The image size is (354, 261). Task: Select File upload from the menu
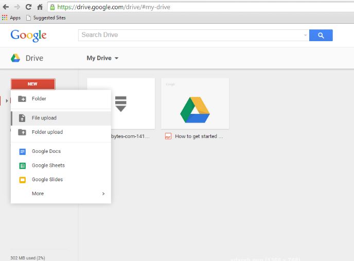coord(44,118)
